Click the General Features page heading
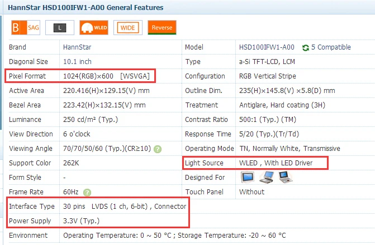Screen dimensions: 375x245 [86, 8]
